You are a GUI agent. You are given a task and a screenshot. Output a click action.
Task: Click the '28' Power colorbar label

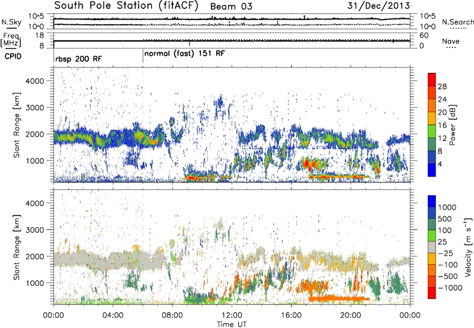click(442, 86)
